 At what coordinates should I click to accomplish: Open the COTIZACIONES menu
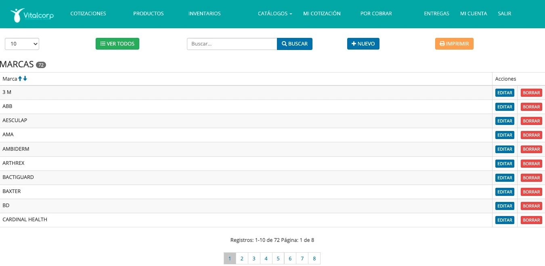(x=88, y=14)
